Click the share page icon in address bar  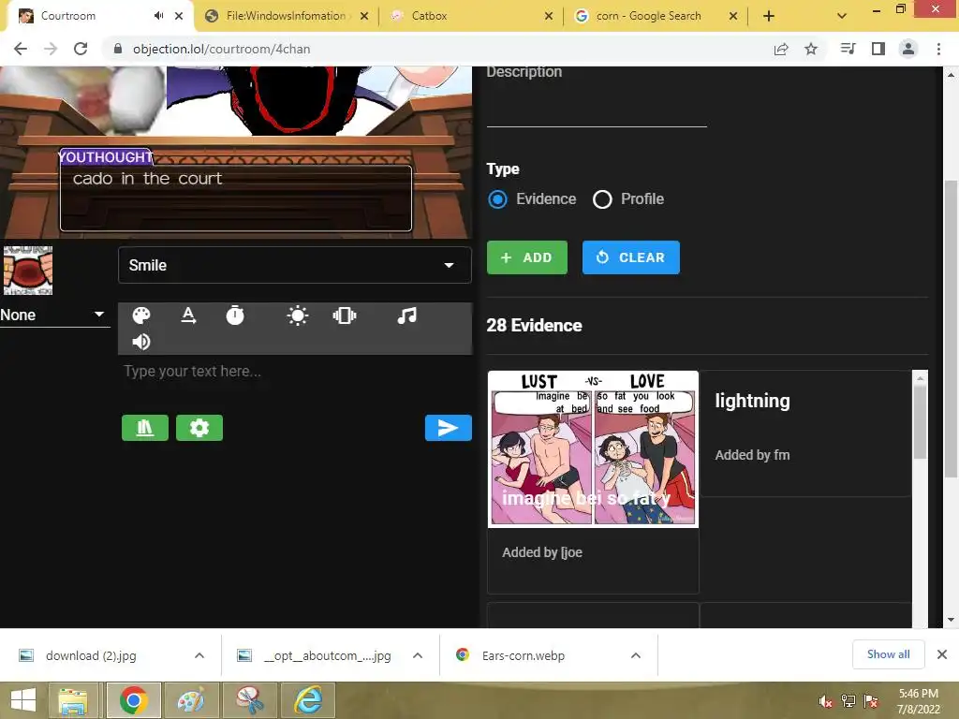click(781, 49)
